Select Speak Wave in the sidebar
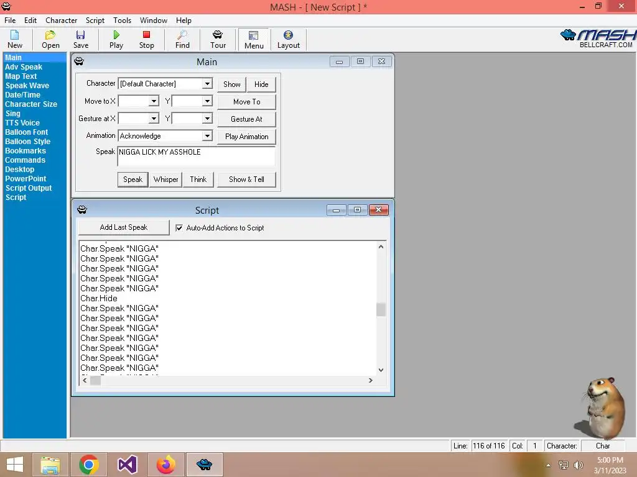637x477 pixels. click(27, 86)
